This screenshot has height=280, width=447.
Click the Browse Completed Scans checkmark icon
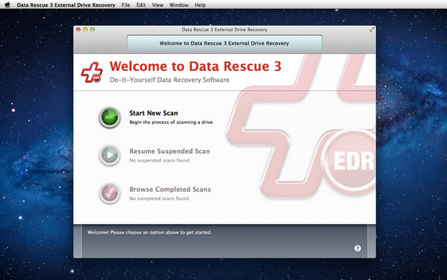pyautogui.click(x=110, y=193)
